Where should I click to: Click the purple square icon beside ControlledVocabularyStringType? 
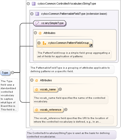[x=34, y=4]
